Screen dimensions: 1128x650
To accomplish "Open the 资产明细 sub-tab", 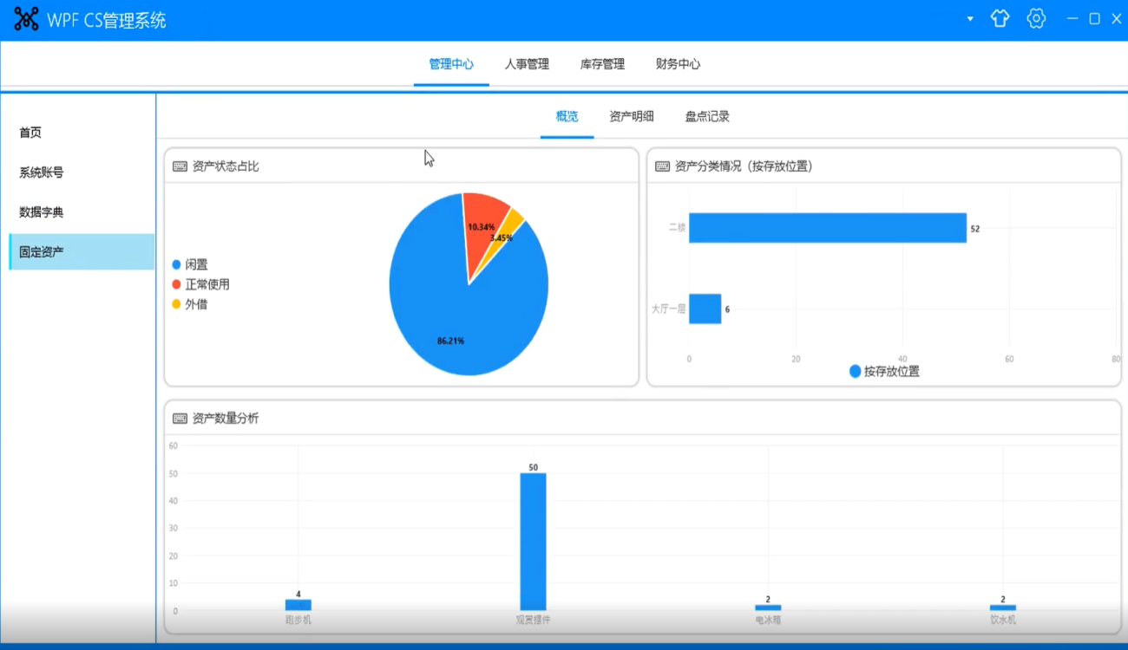I will [632, 116].
